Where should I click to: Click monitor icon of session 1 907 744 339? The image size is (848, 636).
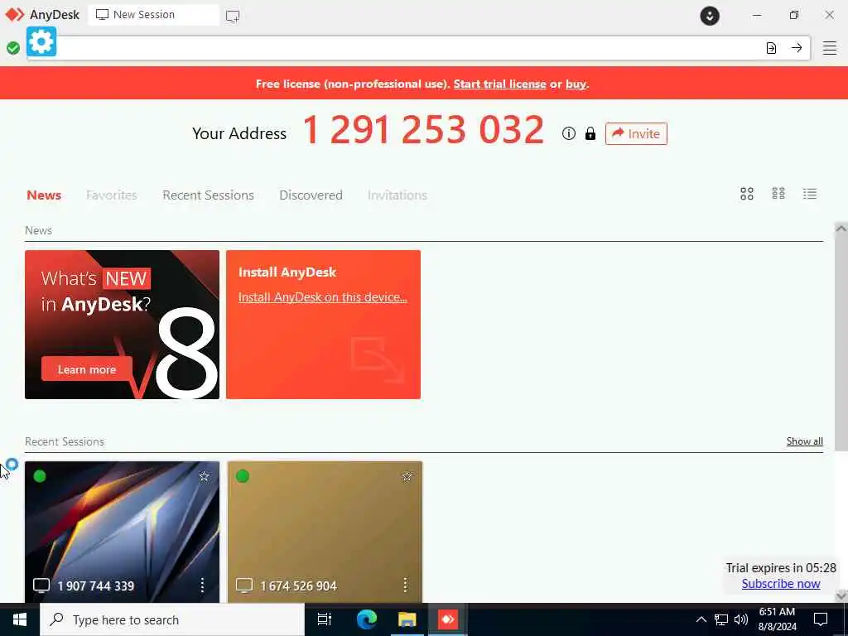41,585
